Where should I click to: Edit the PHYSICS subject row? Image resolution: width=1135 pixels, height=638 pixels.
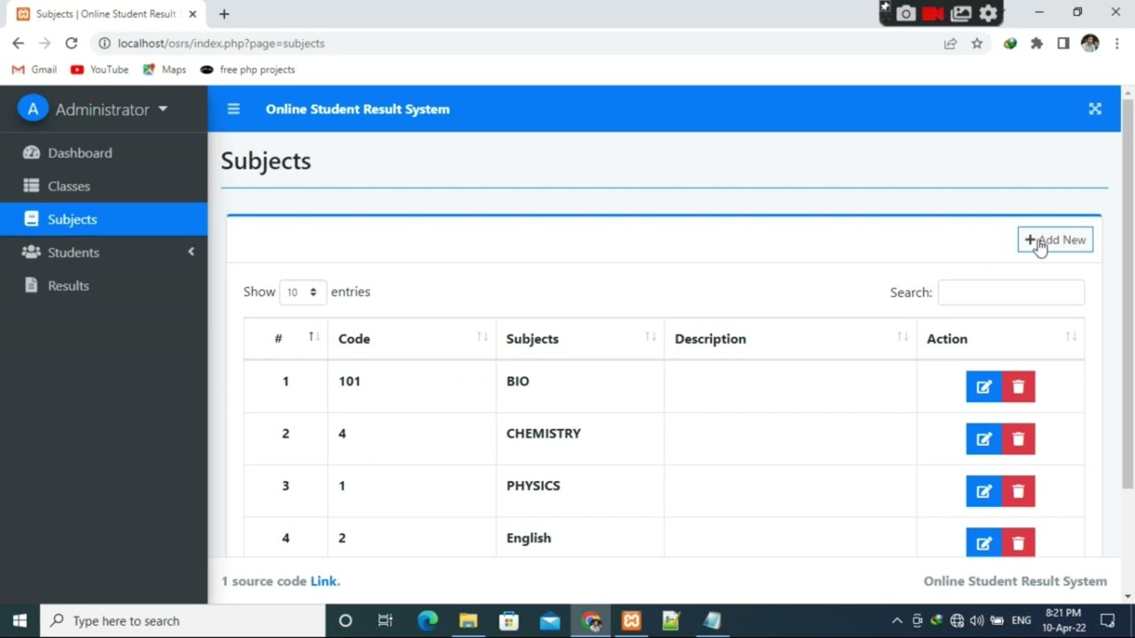(x=983, y=492)
